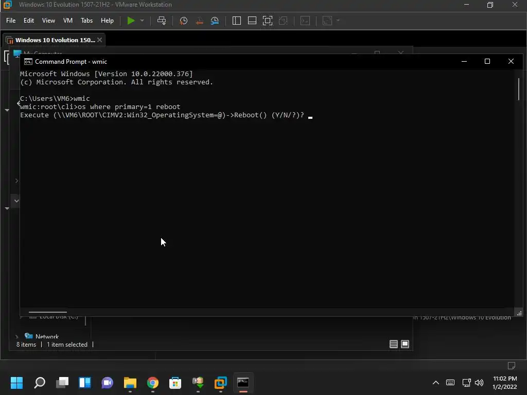Image resolution: width=527 pixels, height=395 pixels.
Task: Open network status tray icon
Action: pos(466,383)
